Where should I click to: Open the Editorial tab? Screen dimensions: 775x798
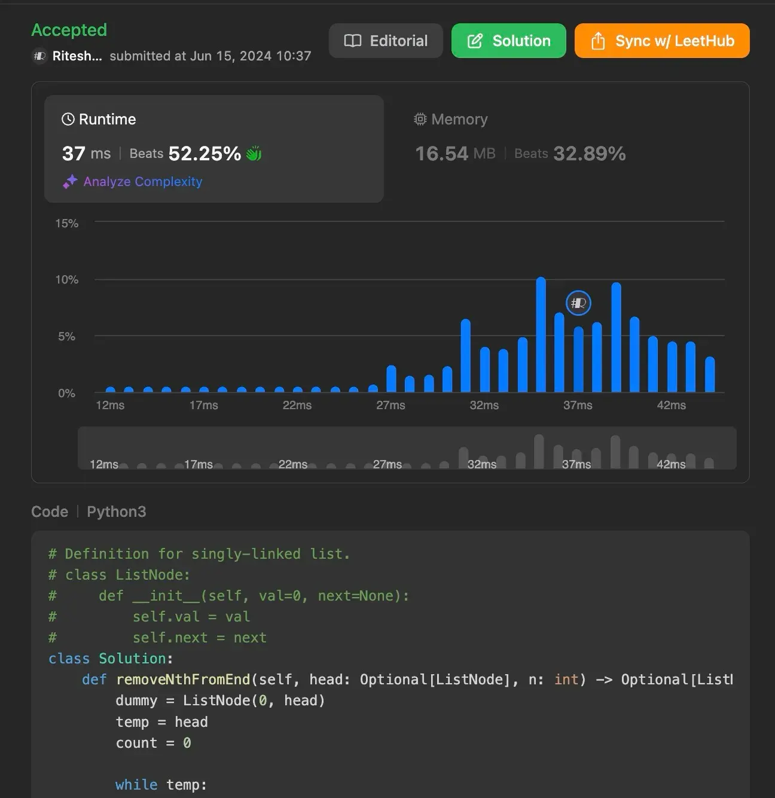point(386,41)
